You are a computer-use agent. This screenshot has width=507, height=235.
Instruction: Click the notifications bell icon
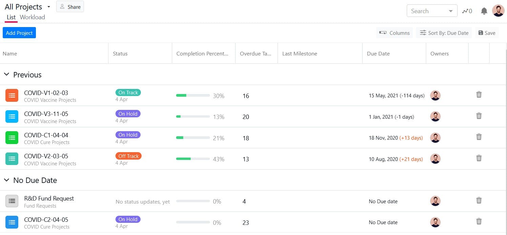coord(484,11)
